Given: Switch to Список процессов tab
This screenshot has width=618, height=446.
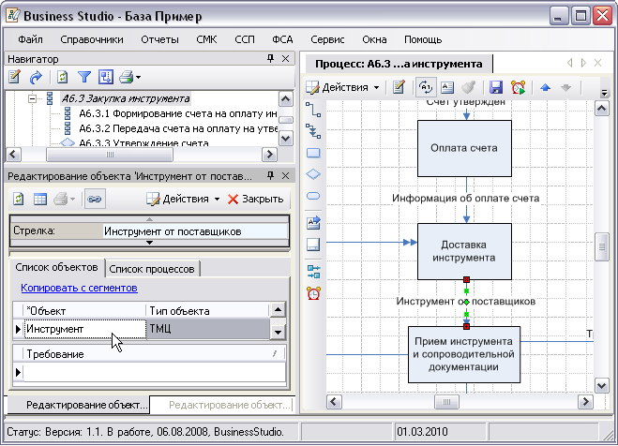Looking at the screenshot, I should pos(152,269).
